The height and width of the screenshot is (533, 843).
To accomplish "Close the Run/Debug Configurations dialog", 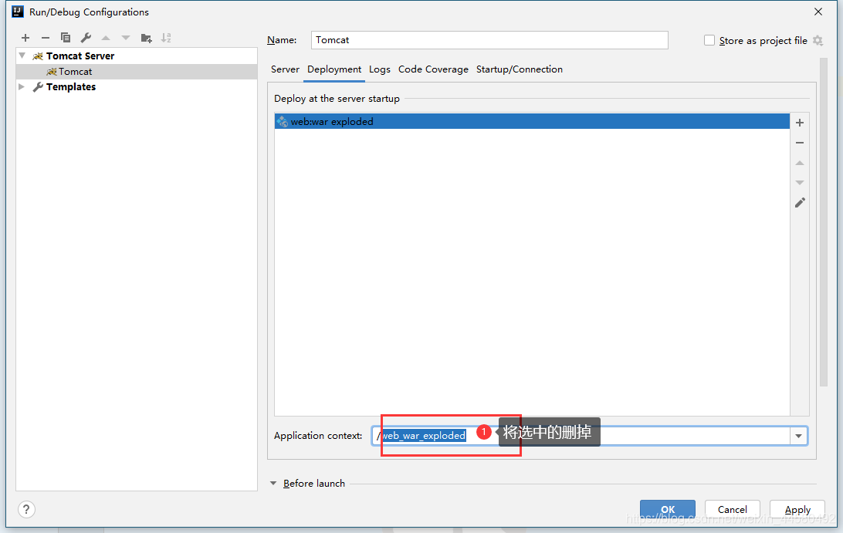I will 818,12.
